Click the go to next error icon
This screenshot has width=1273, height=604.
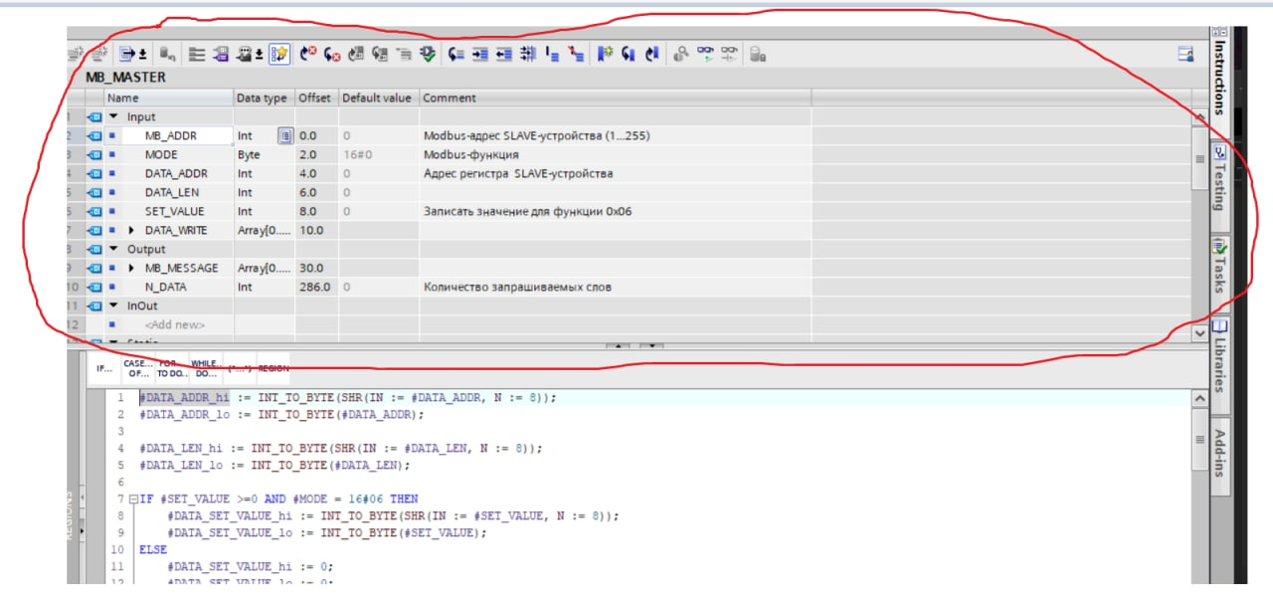click(x=333, y=56)
